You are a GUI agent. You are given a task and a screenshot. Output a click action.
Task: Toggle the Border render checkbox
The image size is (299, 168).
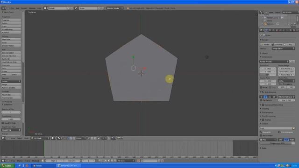pyautogui.click(x=261, y=87)
